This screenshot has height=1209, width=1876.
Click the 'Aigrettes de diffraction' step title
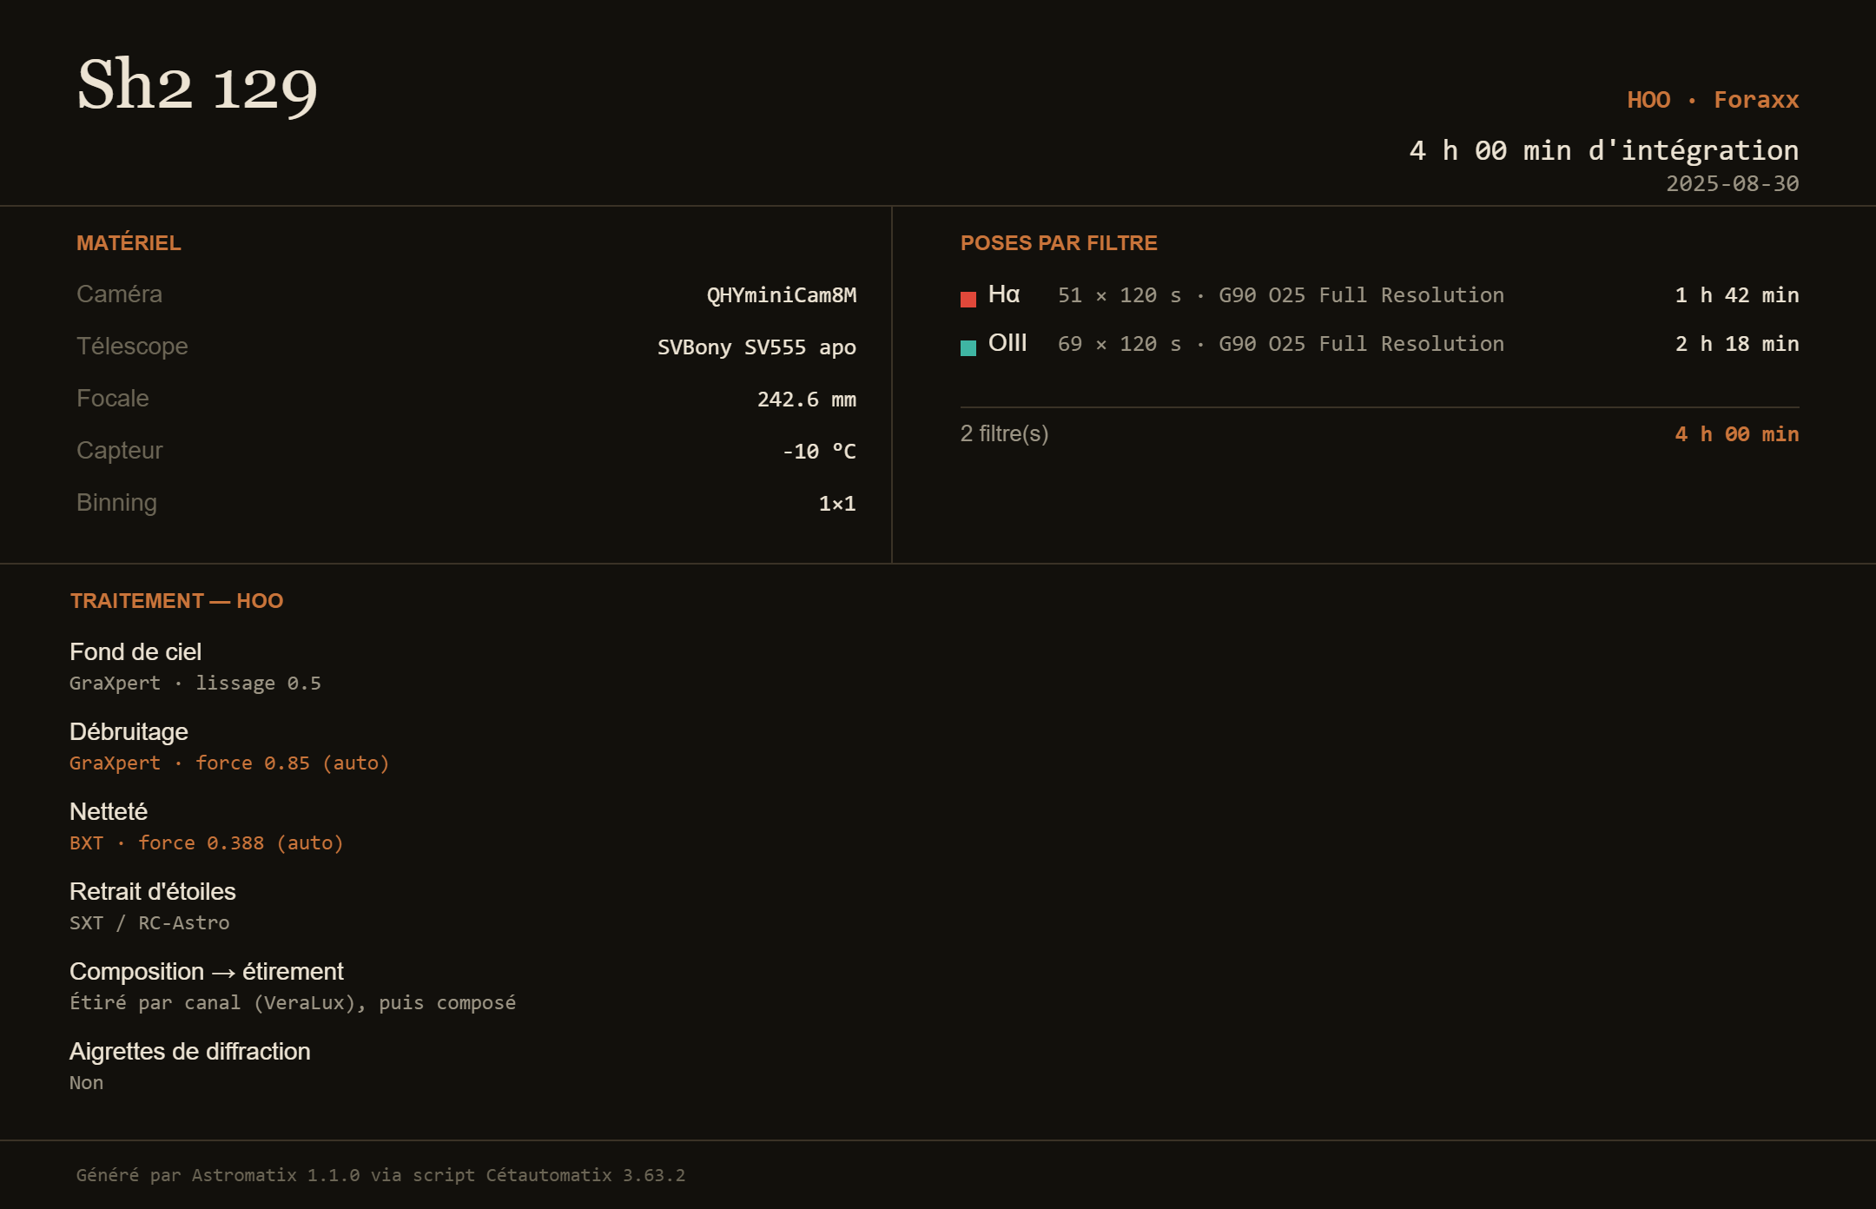pos(190,1052)
